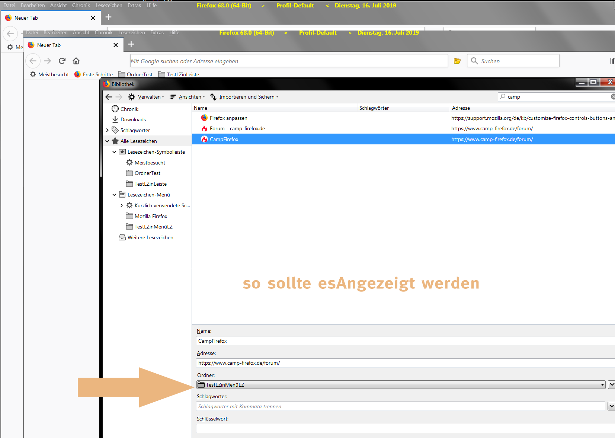Select the TestLZinMenüLZ folder in the tree
This screenshot has height=438, width=615.
coord(149,227)
